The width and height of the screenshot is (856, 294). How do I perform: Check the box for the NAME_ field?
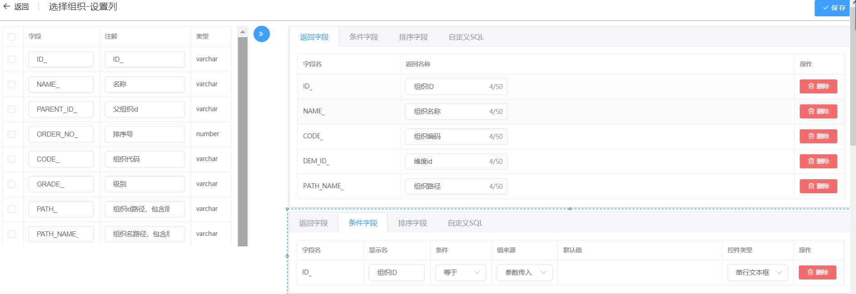[x=11, y=84]
